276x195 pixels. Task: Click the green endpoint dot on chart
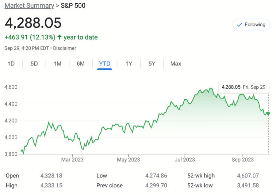pos(268,113)
